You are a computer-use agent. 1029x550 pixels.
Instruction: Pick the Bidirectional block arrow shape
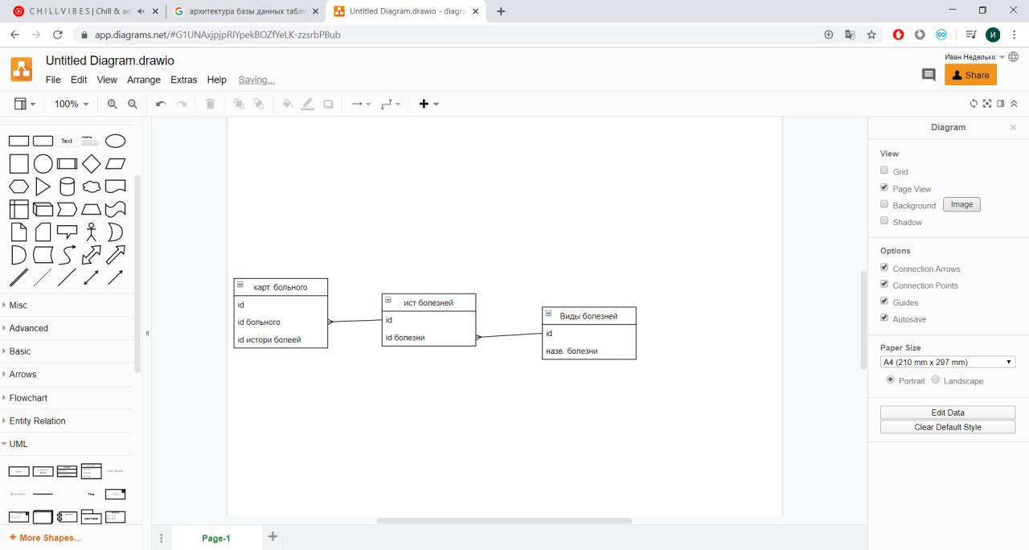coord(92,255)
